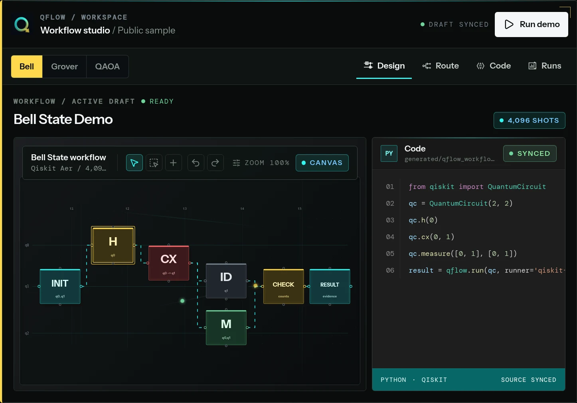
Task: Click the 4,096 SHOTS badge
Action: click(530, 120)
